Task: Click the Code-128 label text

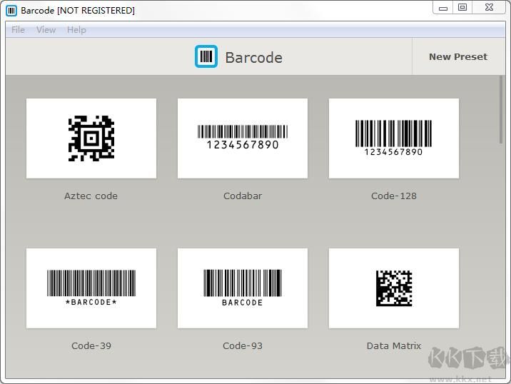Action: [394, 196]
